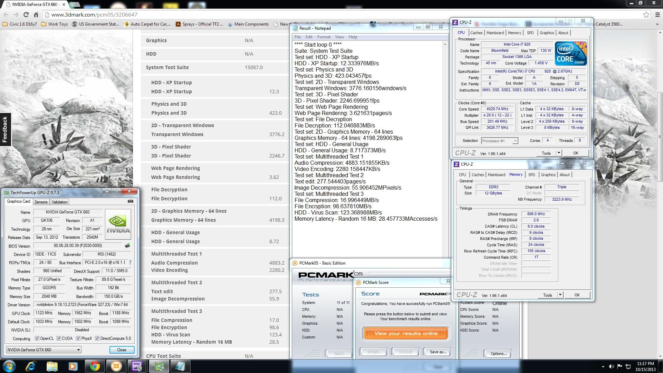Click the NVIDIA logo in GPU-Z
Viewport: 663px width, 373px height.
118,224
